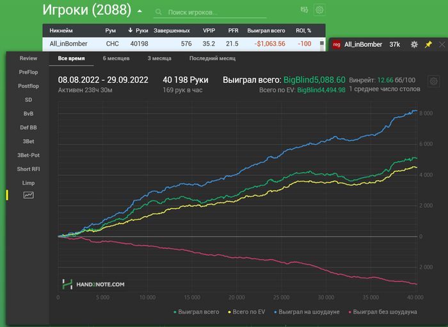Click the players table scrollbar

tap(322, 44)
